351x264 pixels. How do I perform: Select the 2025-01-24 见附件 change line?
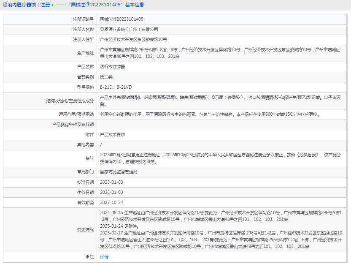coord(119,226)
